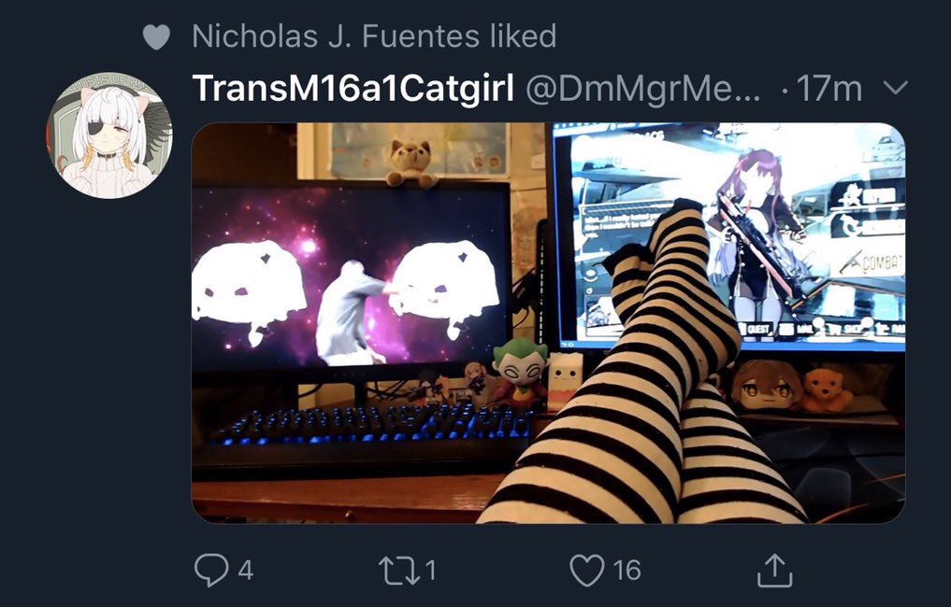
Task: Open the TransM16a1Catgirl display name
Action: pos(353,89)
